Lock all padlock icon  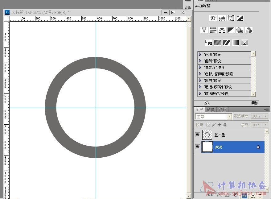click(225, 125)
